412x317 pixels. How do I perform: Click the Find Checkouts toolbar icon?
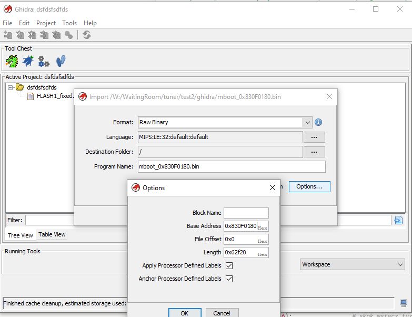pos(68,35)
